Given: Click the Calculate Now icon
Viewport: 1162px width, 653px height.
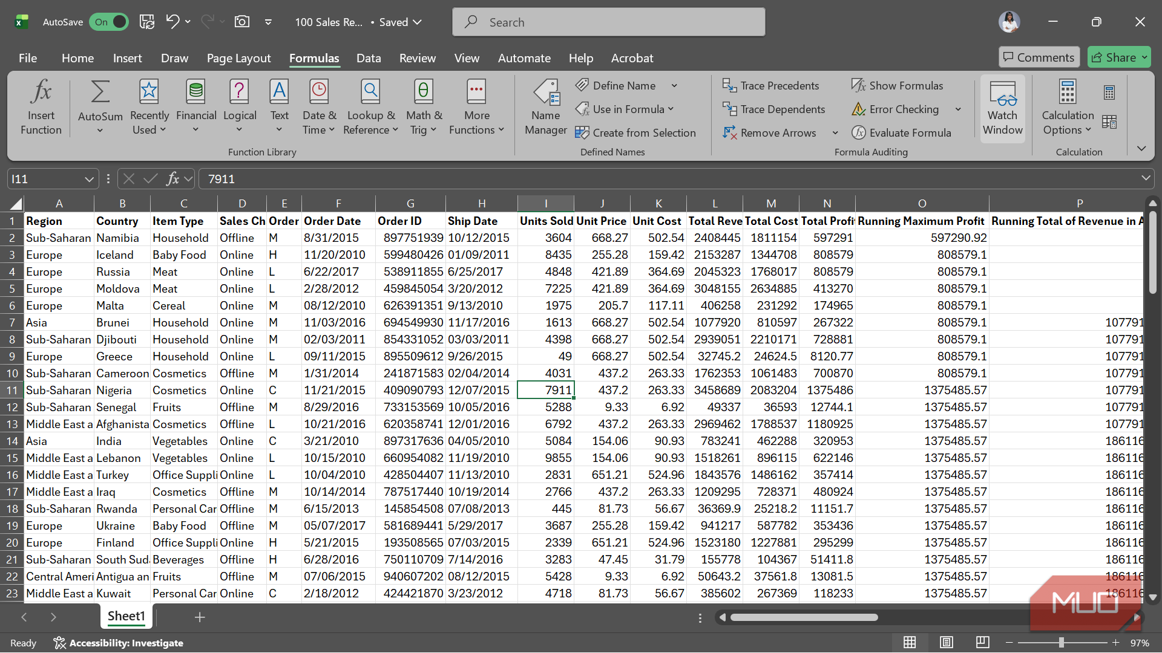Looking at the screenshot, I should pos(1109,93).
